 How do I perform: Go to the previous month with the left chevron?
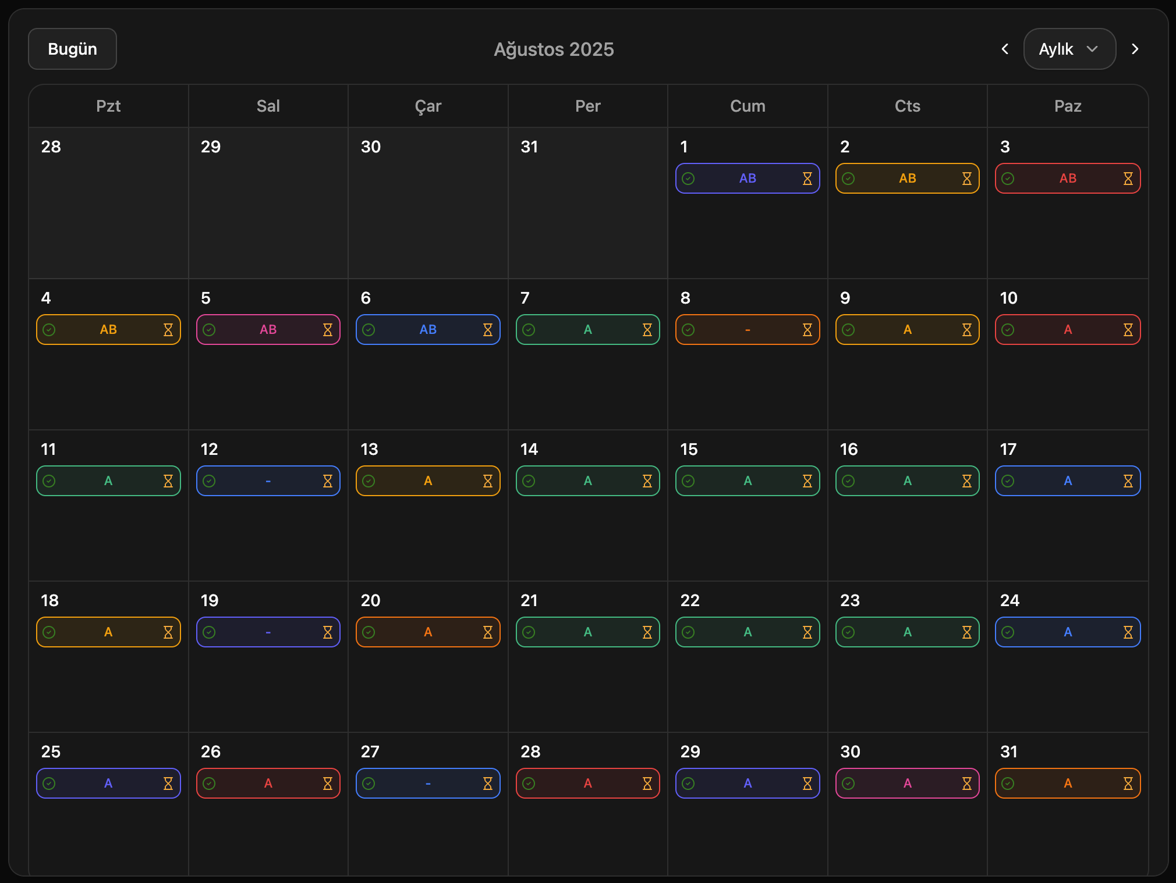tap(1005, 49)
